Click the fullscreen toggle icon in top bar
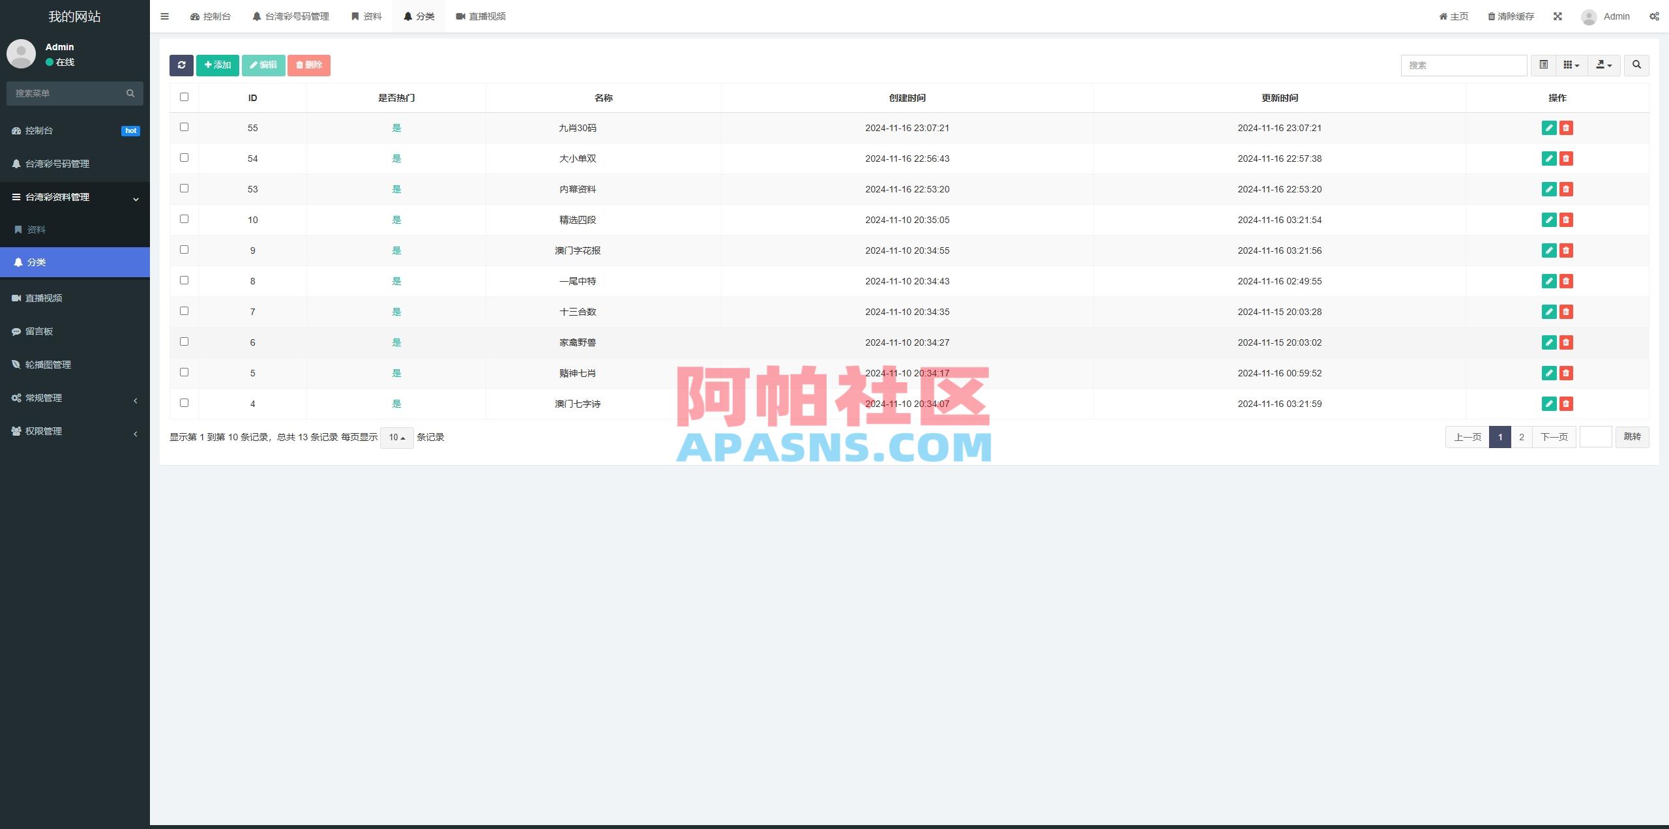1669x829 pixels. [1558, 16]
